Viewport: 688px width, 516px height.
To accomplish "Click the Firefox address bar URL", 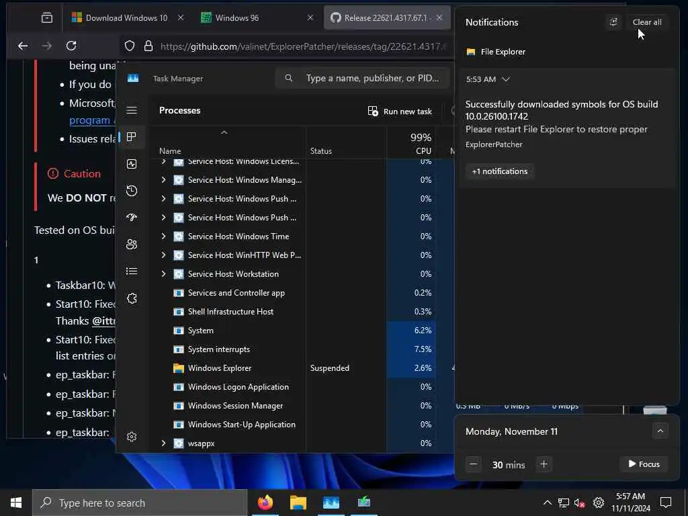I will [303, 46].
